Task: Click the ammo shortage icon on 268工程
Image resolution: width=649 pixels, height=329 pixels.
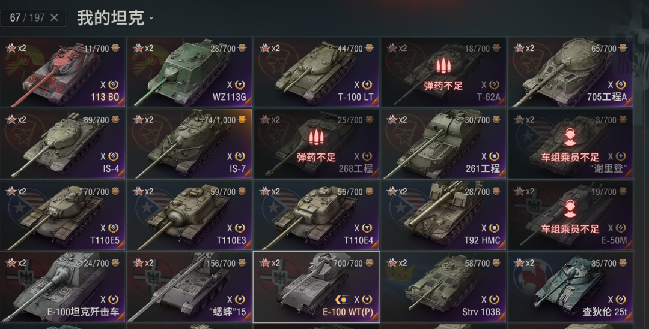Action: [x=316, y=137]
